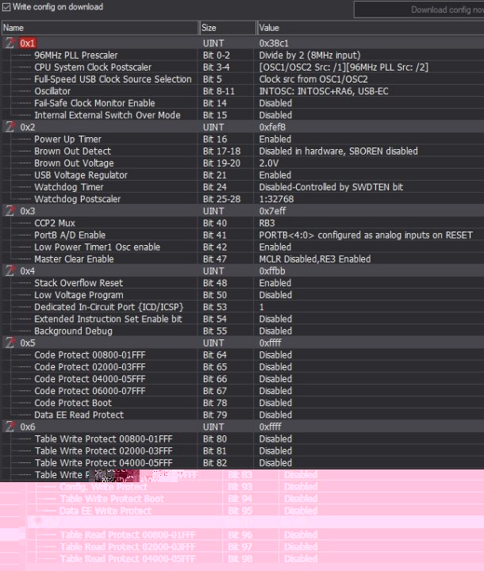This screenshot has width=484, height=571.
Task: Click Disabled-Controlled by SWDTEN bit value
Action: [x=331, y=187]
